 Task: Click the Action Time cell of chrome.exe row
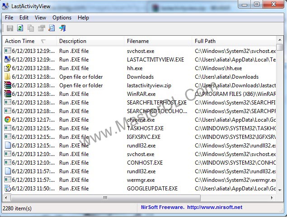tap(33, 120)
